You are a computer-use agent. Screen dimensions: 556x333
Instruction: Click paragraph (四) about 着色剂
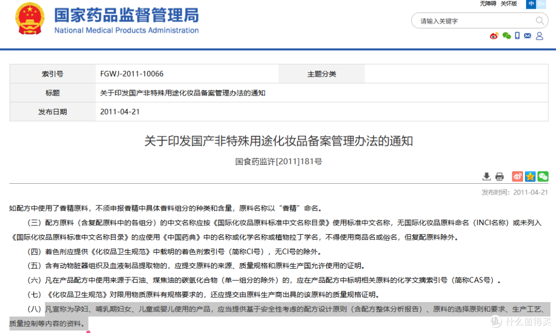[174, 252]
